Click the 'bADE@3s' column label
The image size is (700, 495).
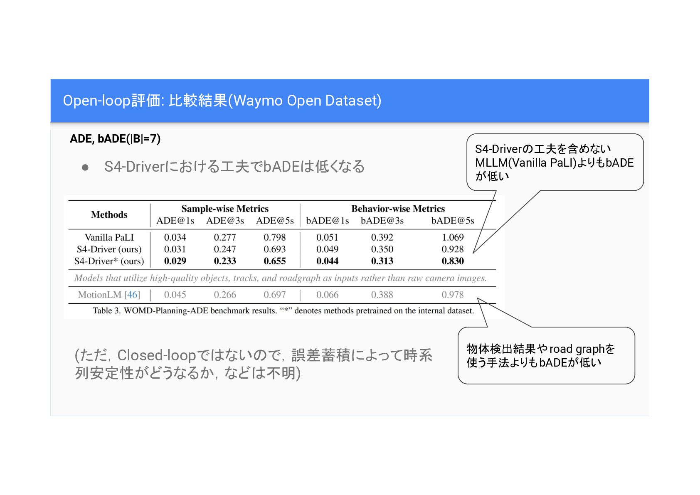click(382, 221)
